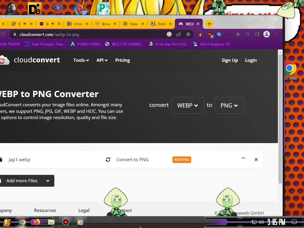Open the P bird desktop shortcut icon
The height and width of the screenshot is (228, 304).
[81, 9]
